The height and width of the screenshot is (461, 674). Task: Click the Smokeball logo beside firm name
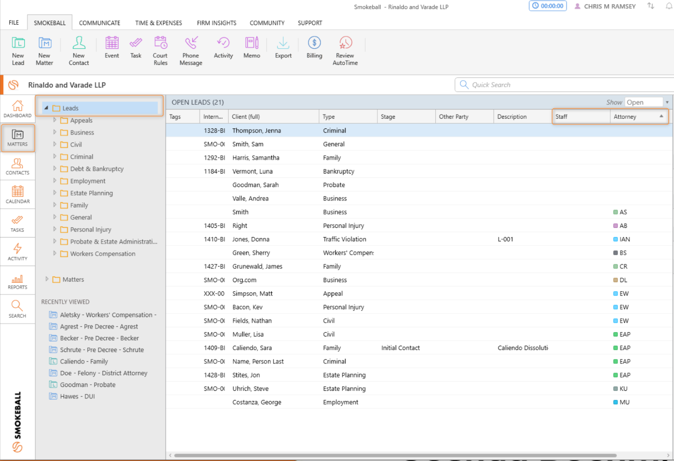click(x=13, y=85)
